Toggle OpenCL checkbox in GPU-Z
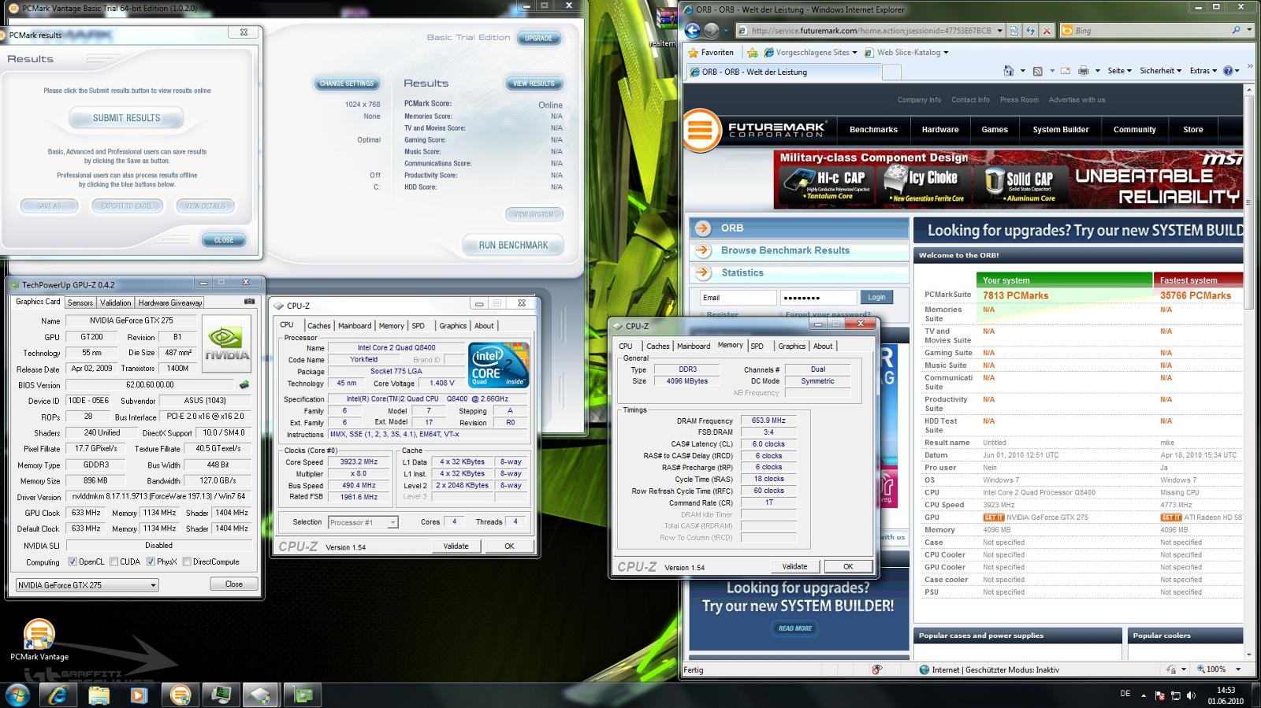The height and width of the screenshot is (708, 1261). tap(73, 562)
